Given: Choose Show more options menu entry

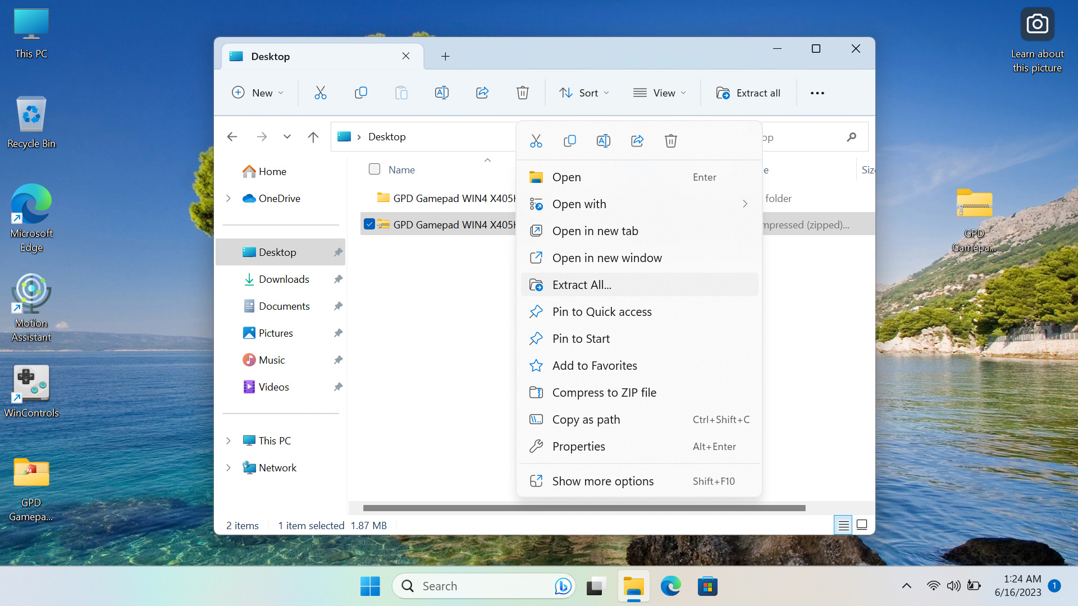Looking at the screenshot, I should (602, 481).
